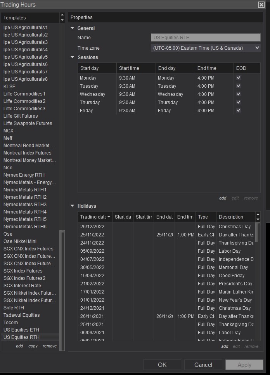Select Ipe US Agriculturals1 template

click(x=30, y=27)
